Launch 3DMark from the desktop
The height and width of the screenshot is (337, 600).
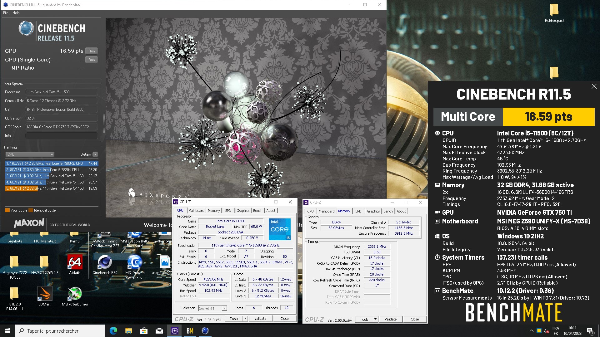[45, 296]
